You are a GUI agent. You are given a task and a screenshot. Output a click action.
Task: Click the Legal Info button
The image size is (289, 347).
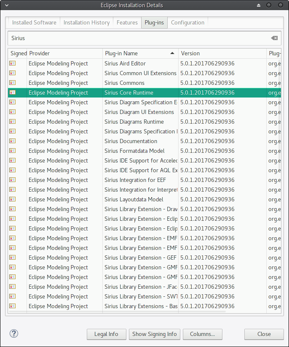click(107, 334)
